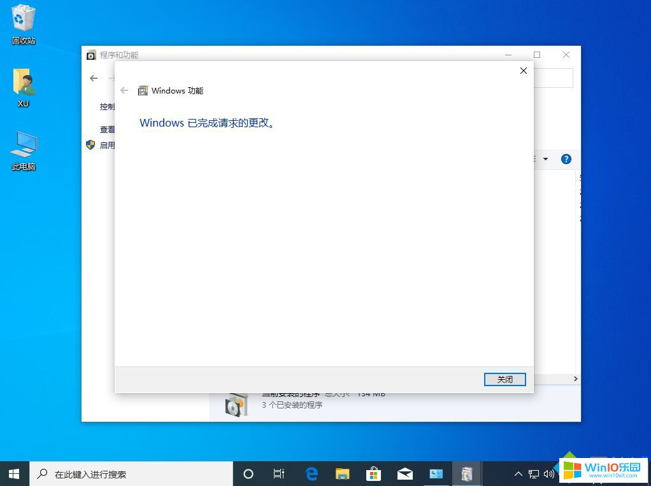Open Microsoft Edge from the taskbar
This screenshot has height=486, width=651.
[x=311, y=473]
